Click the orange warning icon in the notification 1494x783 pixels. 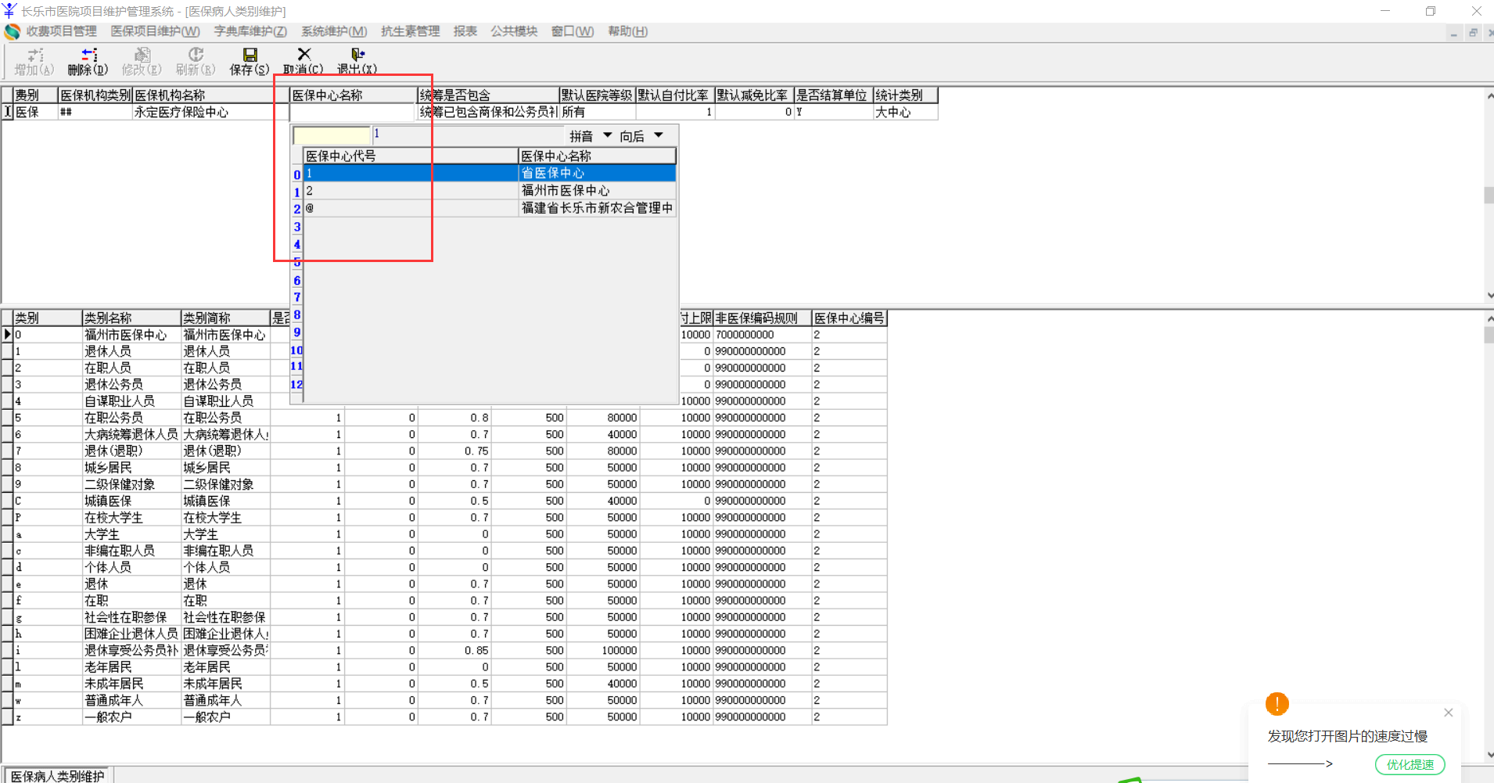[x=1277, y=703]
